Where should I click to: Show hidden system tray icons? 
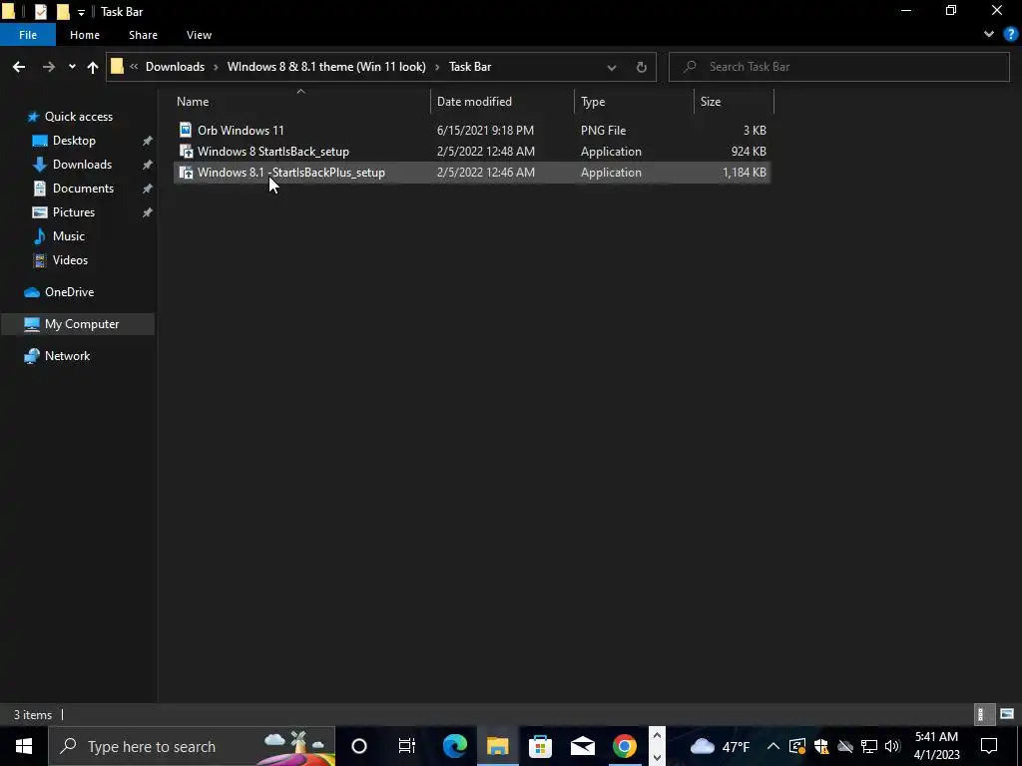click(773, 746)
